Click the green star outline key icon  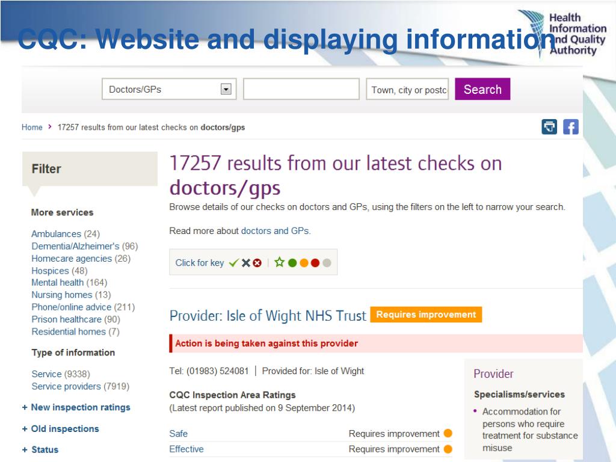pos(279,262)
